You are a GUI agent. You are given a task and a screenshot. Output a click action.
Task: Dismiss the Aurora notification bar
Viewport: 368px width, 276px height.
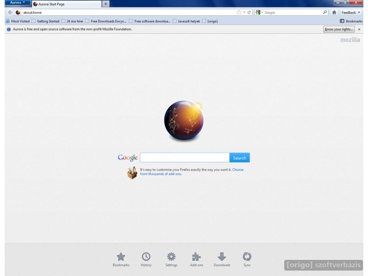(359, 29)
